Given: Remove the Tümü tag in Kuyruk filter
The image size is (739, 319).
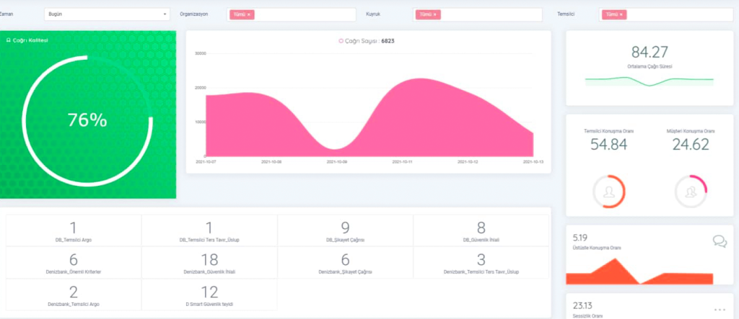Looking at the screenshot, I should [434, 14].
